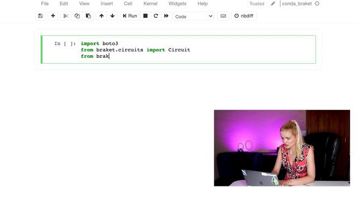This screenshot has height=201, width=358.
Task: Click the word Circuit in the code
Action: coord(179,50)
